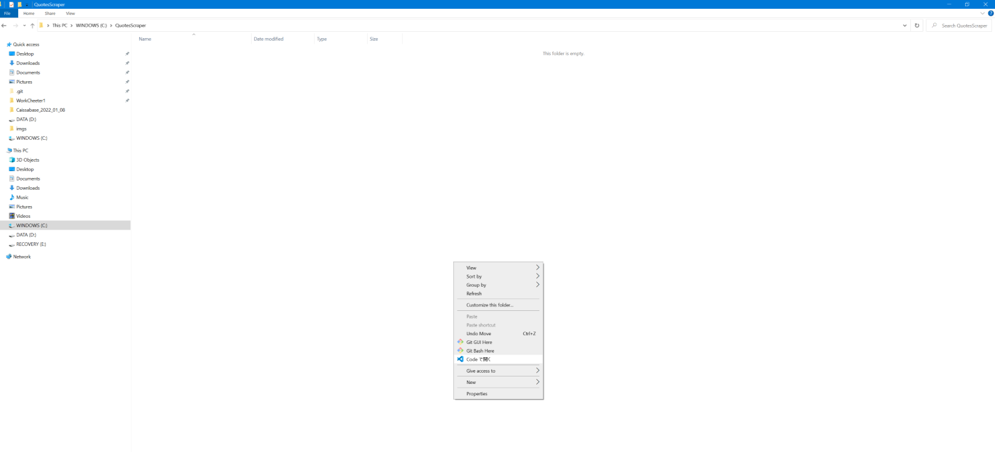
Task: Open View submenu in context menu
Action: click(x=498, y=268)
